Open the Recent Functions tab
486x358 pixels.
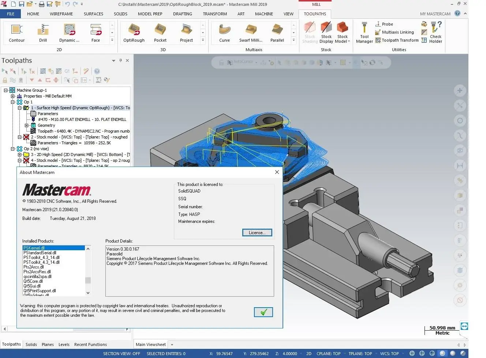[90, 344]
